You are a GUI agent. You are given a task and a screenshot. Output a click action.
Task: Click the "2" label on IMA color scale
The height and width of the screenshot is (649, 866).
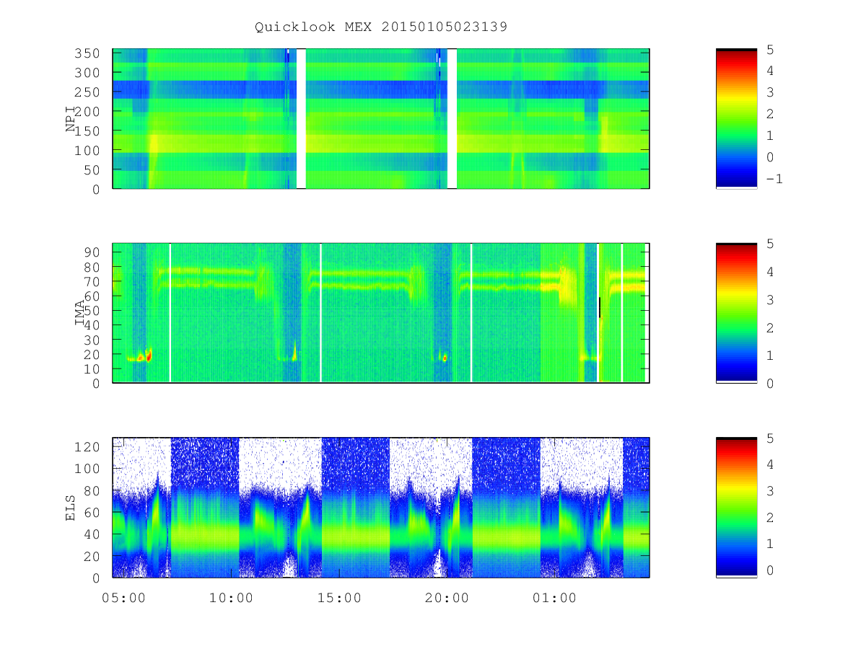pos(770,327)
